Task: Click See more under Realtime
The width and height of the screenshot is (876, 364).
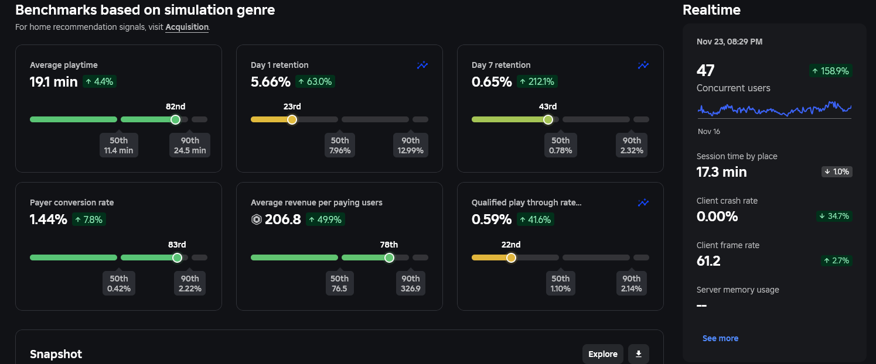Action: 720,338
